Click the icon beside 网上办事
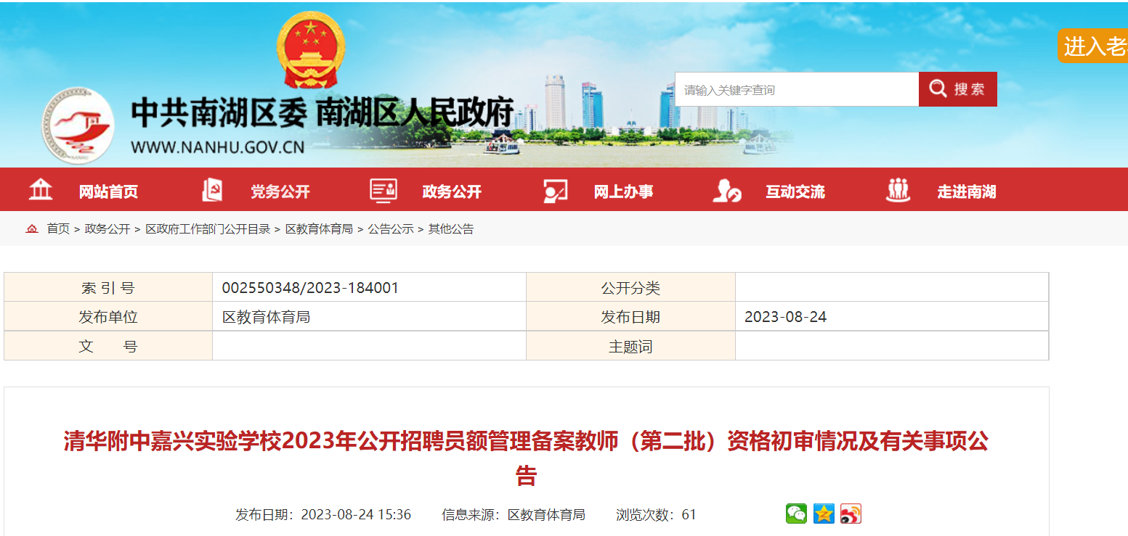This screenshot has height=536, width=1128. click(x=555, y=191)
